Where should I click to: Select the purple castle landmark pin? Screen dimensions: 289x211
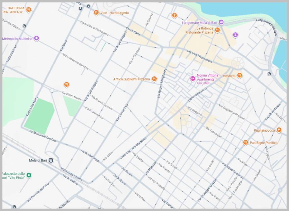click(x=235, y=35)
